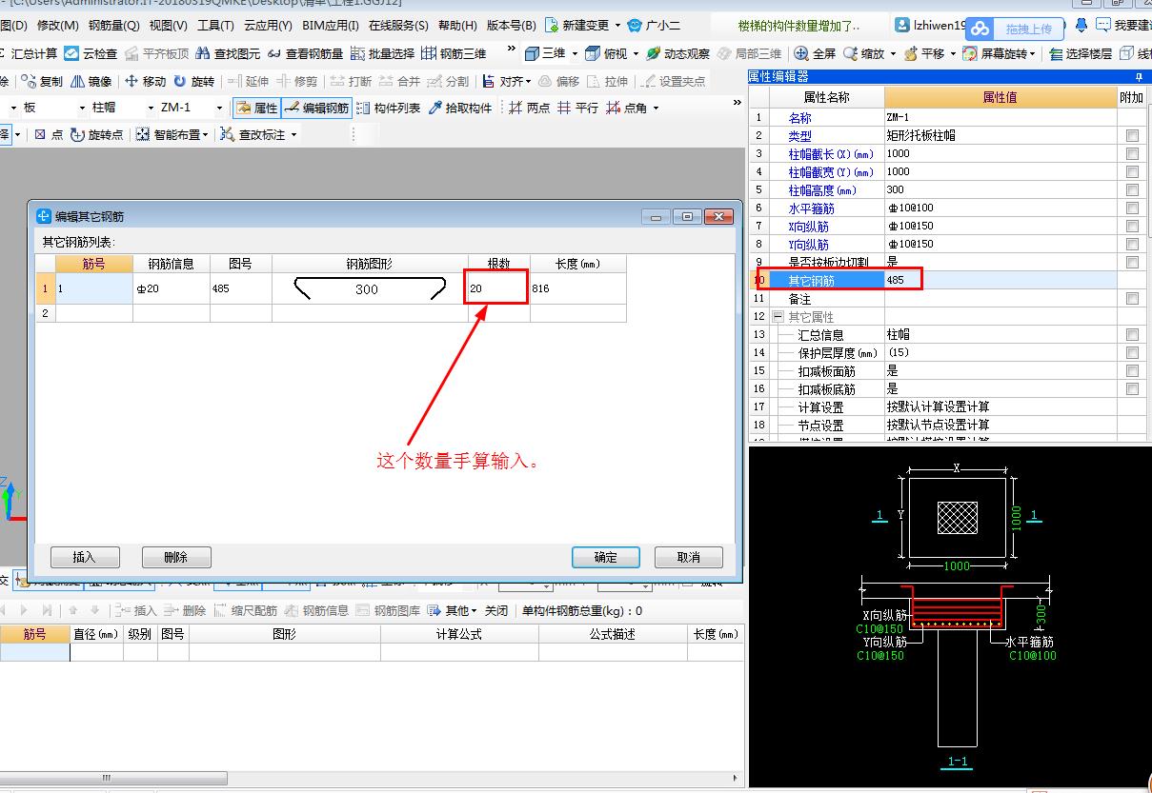
Task: Run the 云检查 cloud check tool
Action: (91, 54)
